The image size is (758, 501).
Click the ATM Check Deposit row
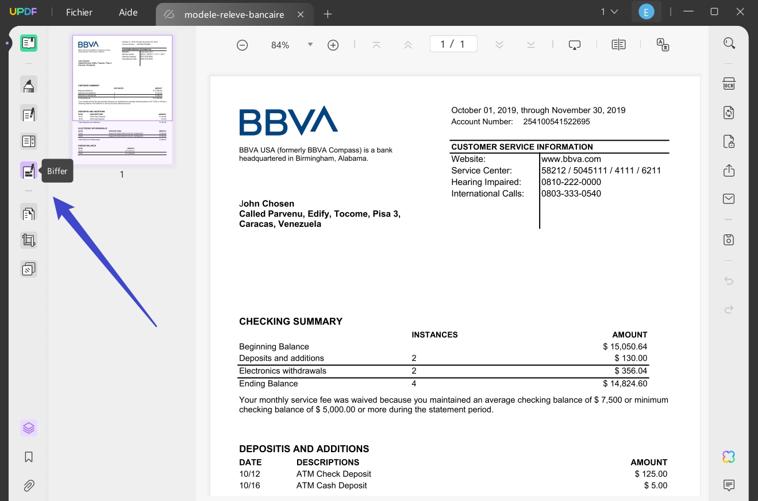pyautogui.click(x=453, y=474)
